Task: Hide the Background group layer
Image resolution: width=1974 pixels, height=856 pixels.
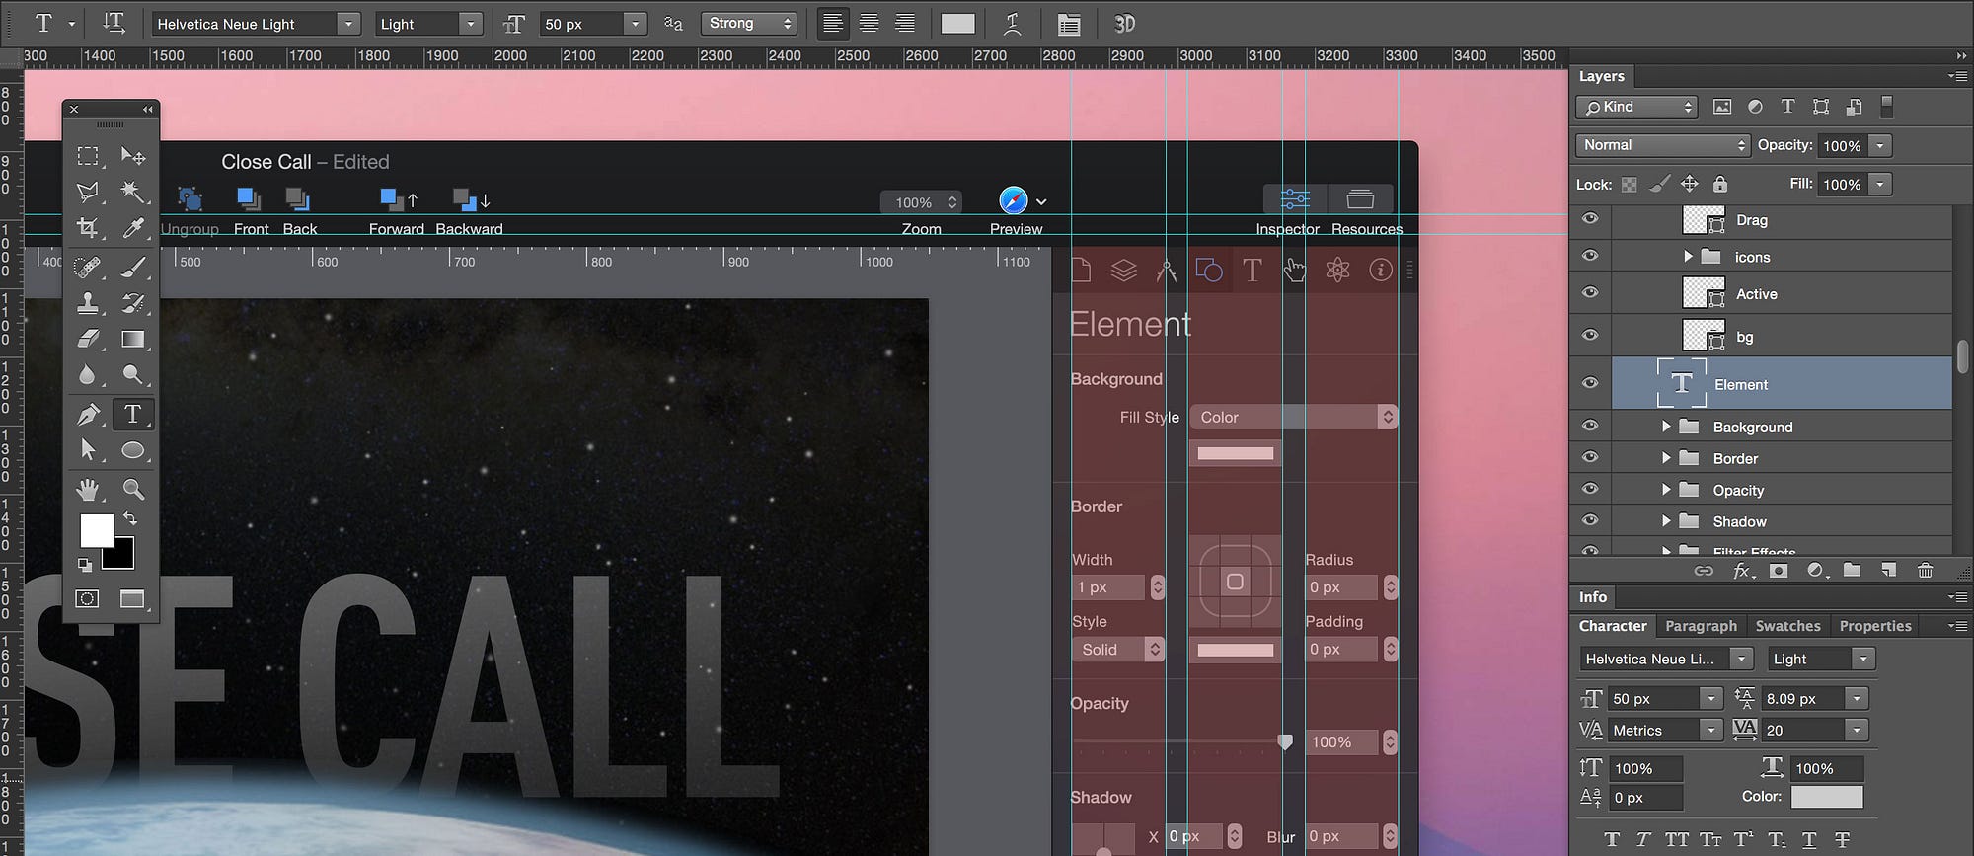Action: click(1590, 426)
